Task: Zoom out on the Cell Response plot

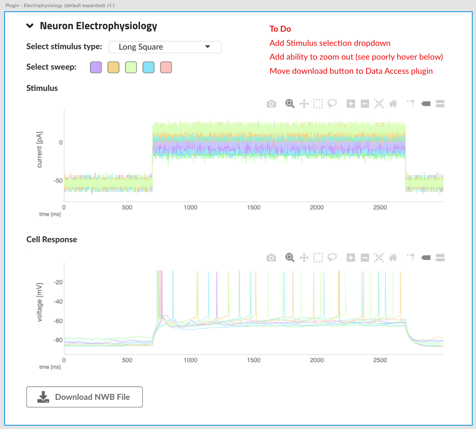Action: (365, 258)
